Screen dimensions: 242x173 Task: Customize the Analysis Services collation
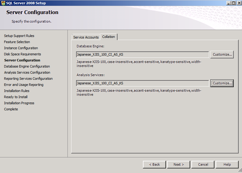coord(222,83)
